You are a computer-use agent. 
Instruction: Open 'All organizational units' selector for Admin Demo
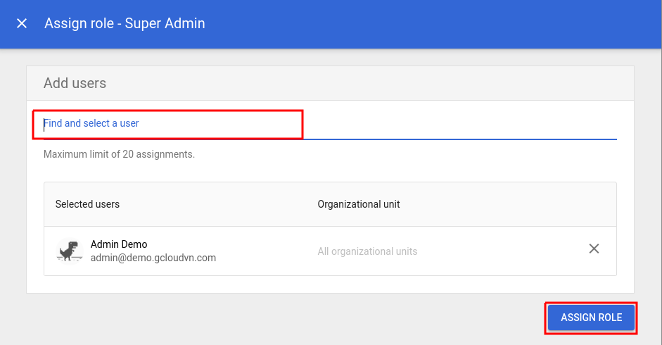(367, 251)
